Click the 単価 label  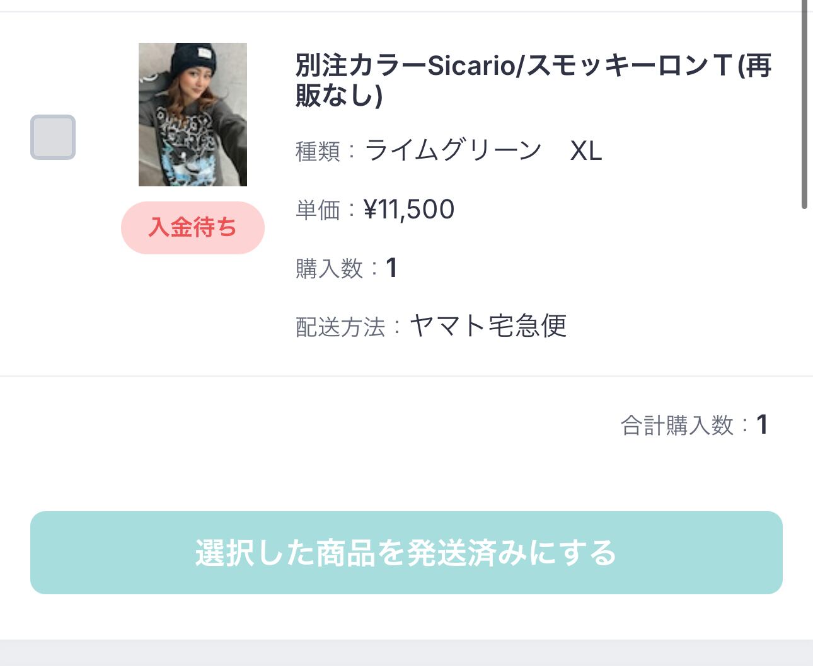[x=318, y=210]
